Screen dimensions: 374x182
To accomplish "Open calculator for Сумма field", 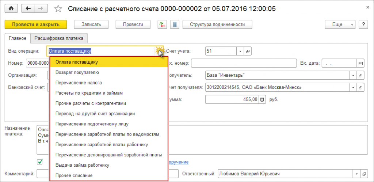I will click(x=262, y=100).
